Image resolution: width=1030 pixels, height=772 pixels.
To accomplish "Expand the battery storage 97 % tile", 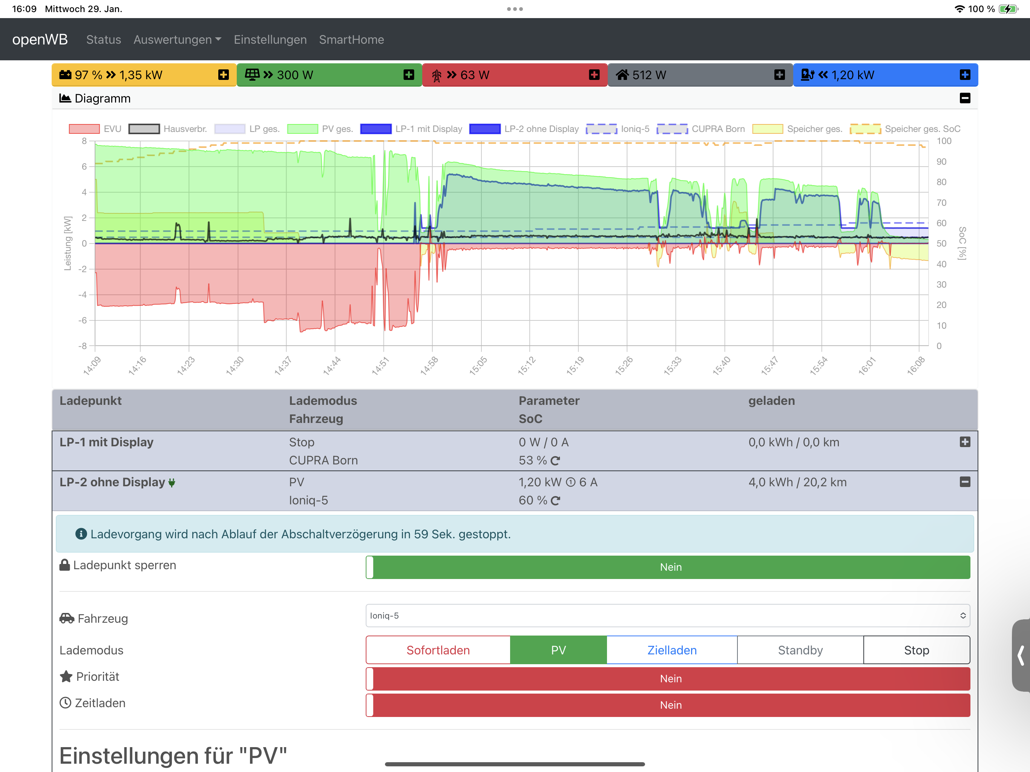I will click(x=224, y=75).
